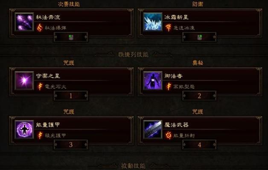
Task: Click the 稜光護甲 rune name text
Action: coord(55,136)
